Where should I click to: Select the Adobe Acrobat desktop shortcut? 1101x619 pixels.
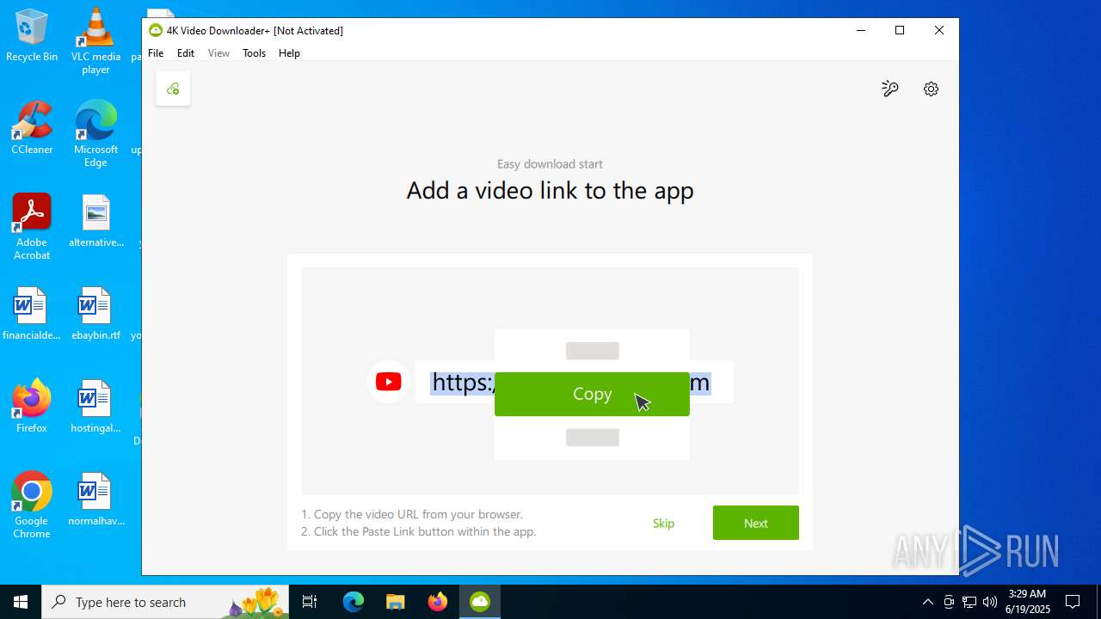point(32,227)
